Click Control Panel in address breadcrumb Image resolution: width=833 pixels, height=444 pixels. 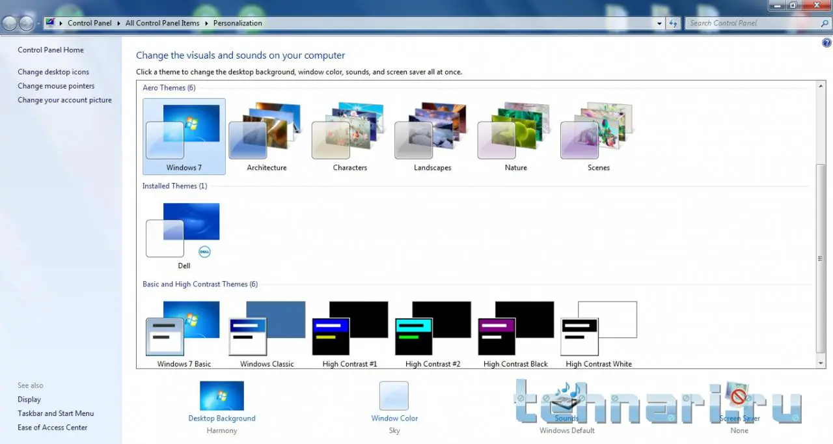pyautogui.click(x=90, y=23)
